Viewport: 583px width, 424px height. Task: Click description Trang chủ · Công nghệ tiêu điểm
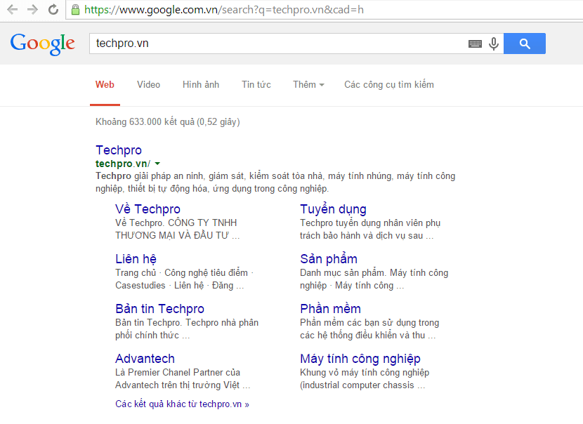point(185,279)
